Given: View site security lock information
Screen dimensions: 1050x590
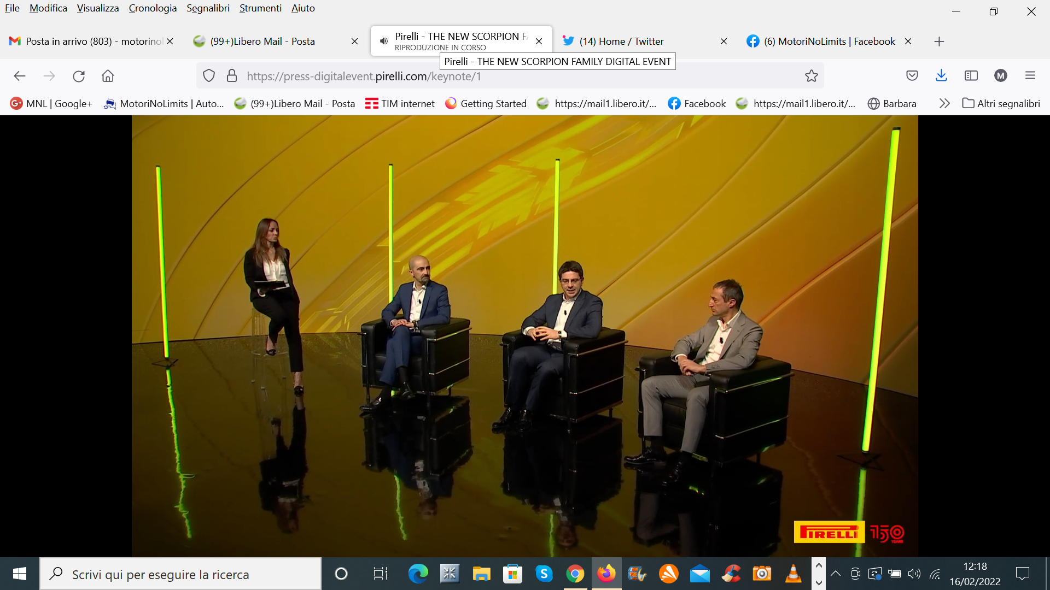Looking at the screenshot, I should pos(232,76).
